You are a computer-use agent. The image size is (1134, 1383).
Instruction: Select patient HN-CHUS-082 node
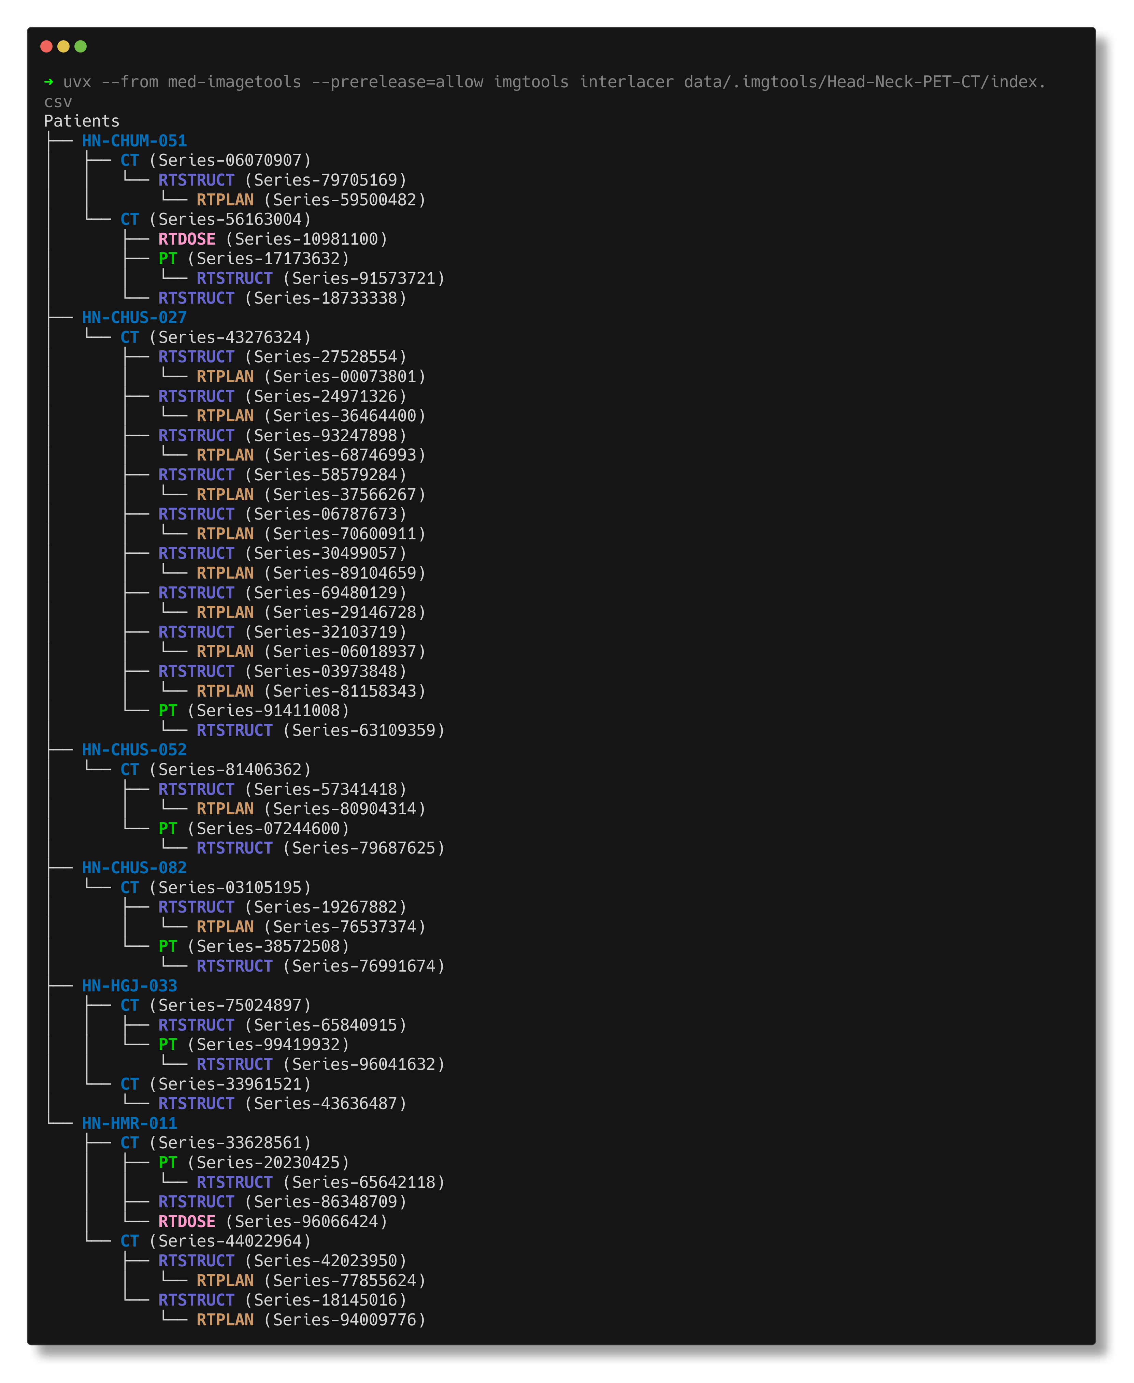[x=134, y=868]
